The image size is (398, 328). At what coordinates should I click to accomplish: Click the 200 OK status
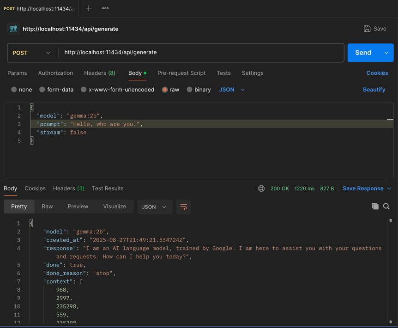[279, 188]
